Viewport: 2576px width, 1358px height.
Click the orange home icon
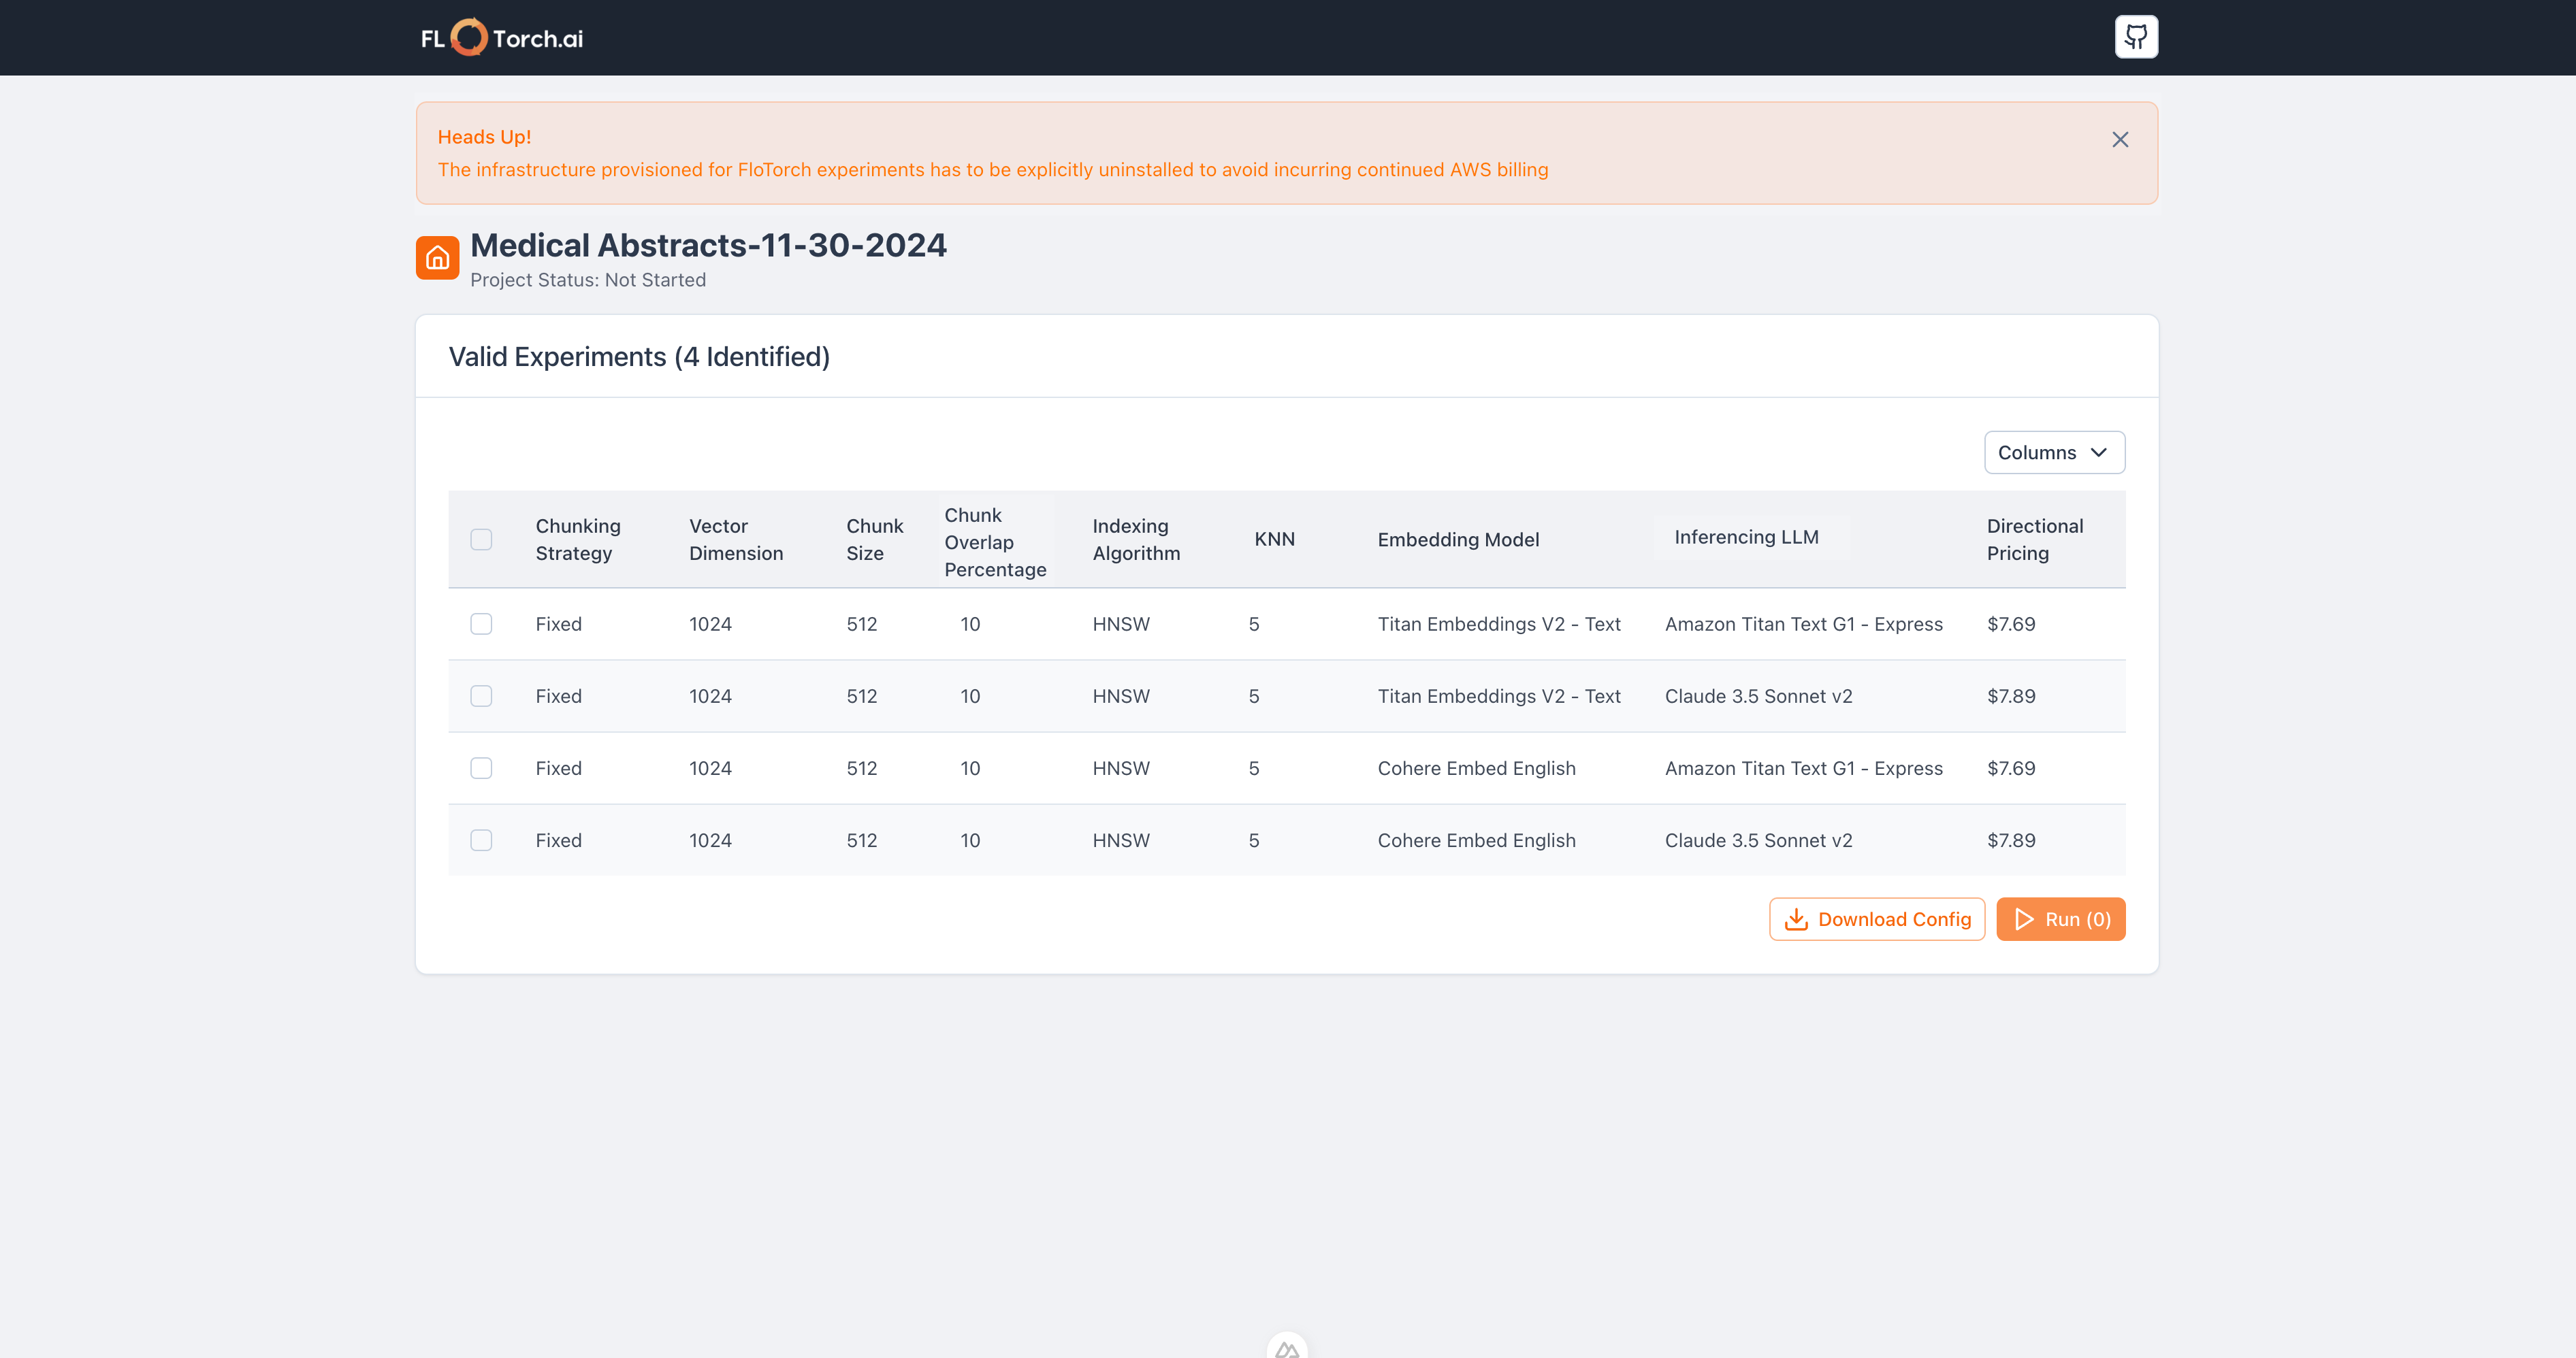437,258
